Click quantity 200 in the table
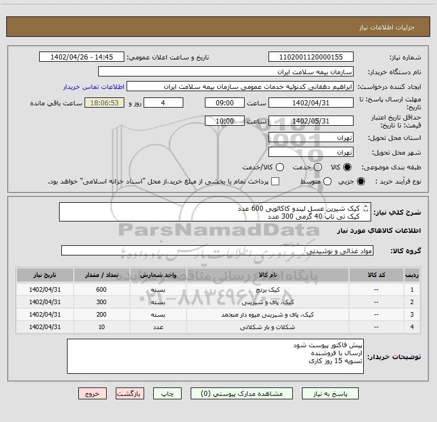This screenshot has height=422, width=437. tap(102, 314)
